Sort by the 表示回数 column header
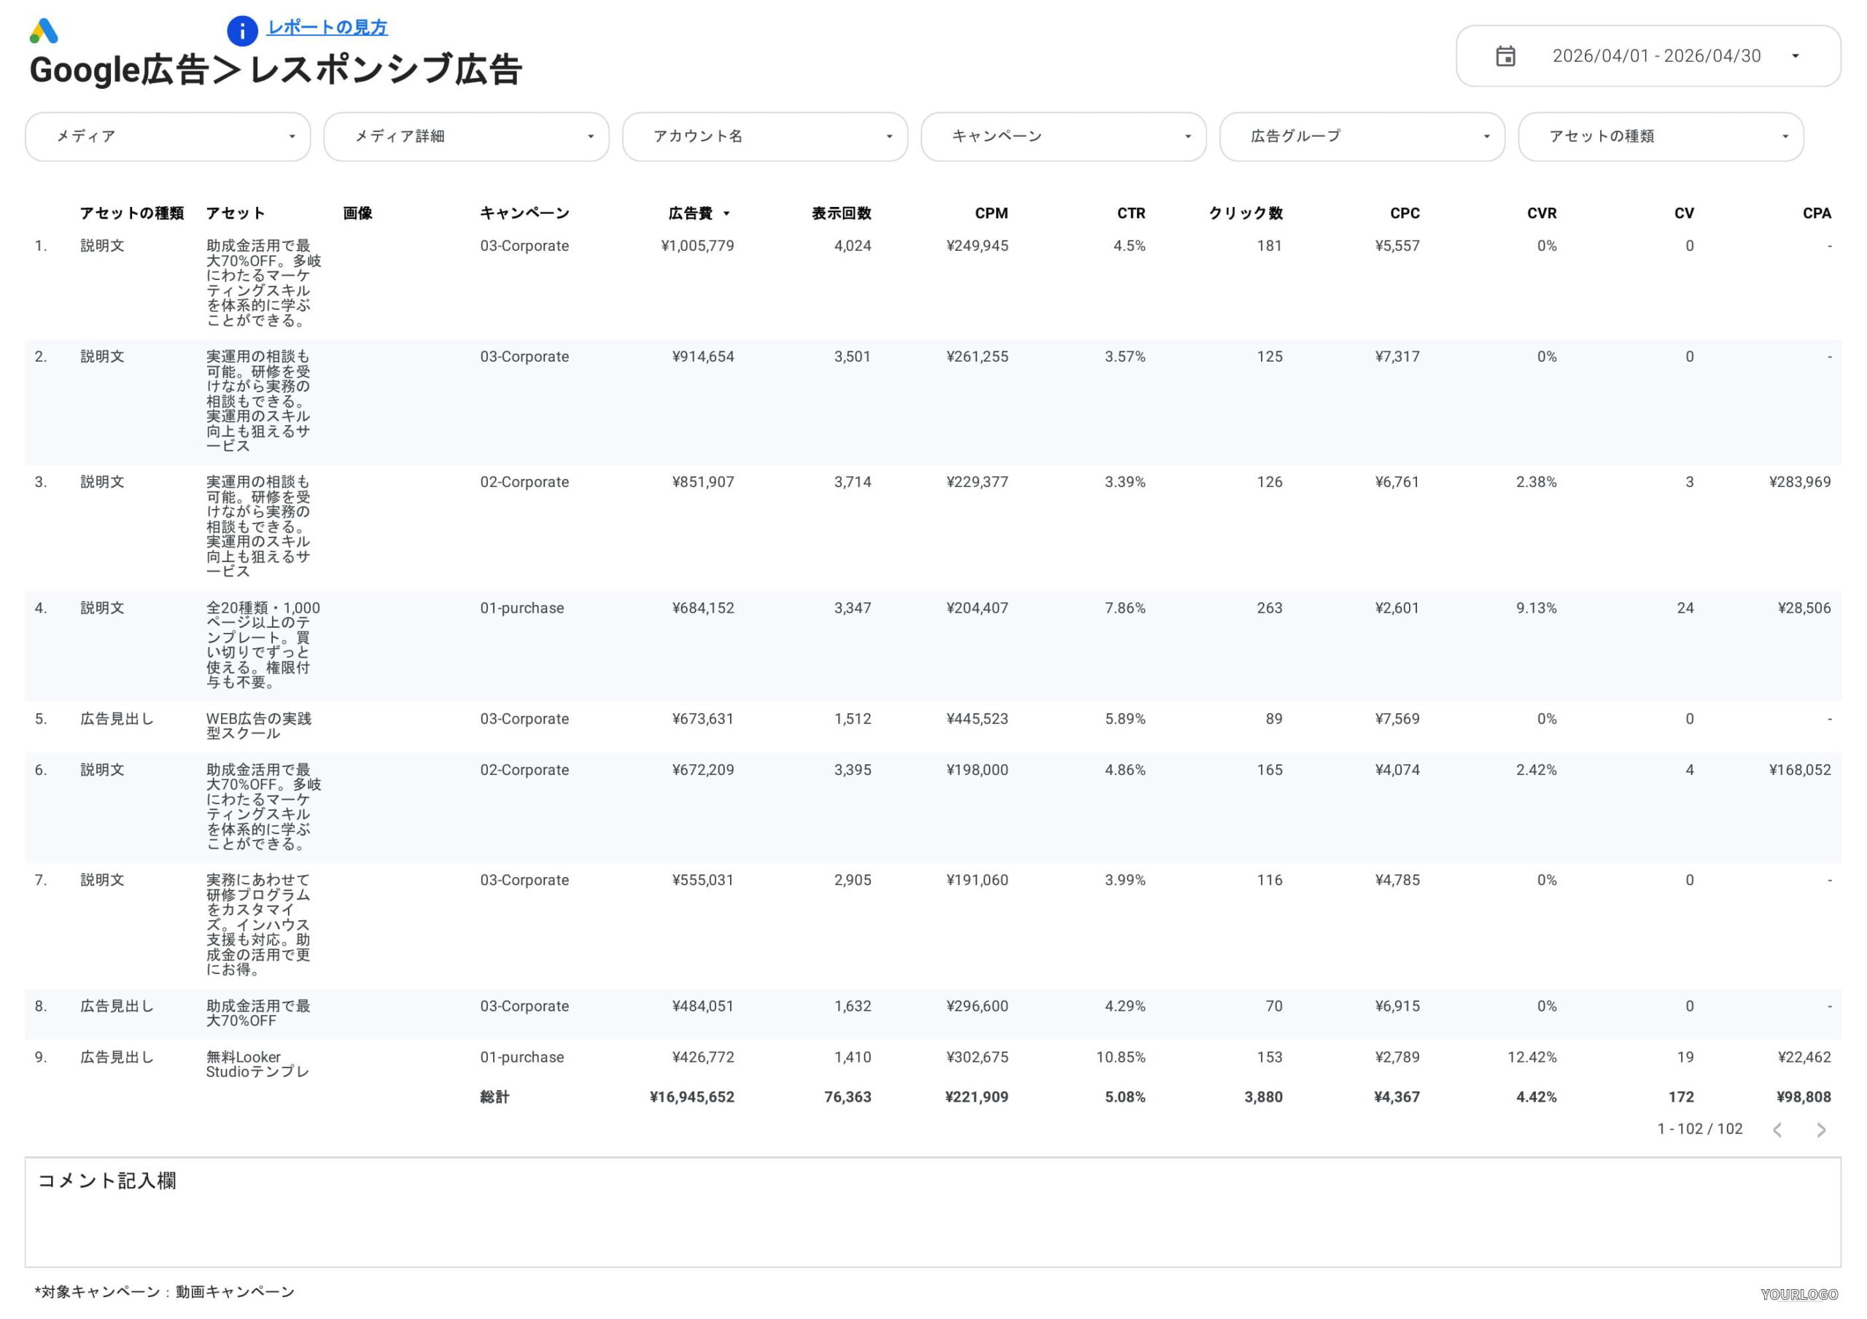The width and height of the screenshot is (1867, 1319). click(x=841, y=213)
